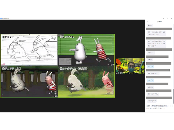Click the ③アニマティクス animatics panel
The height and width of the screenshot is (130, 174).
29,82
